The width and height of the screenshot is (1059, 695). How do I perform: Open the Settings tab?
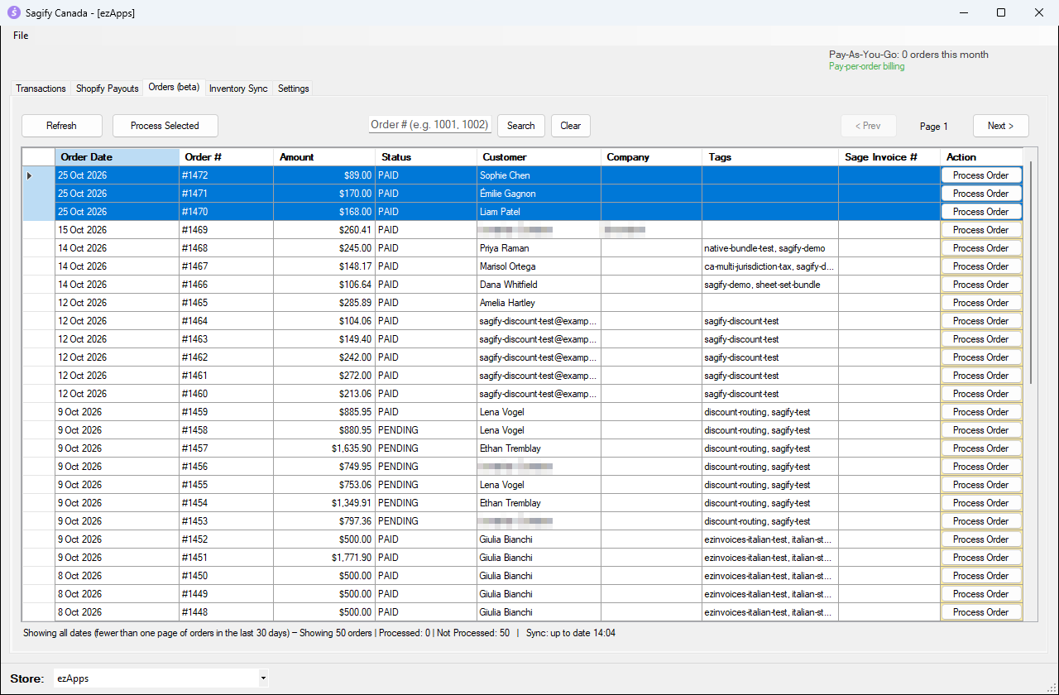(294, 89)
